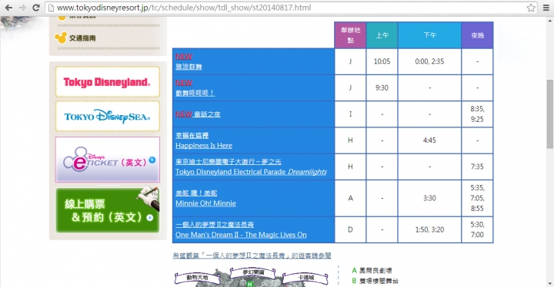Image resolution: width=554 pixels, height=287 pixels.
Task: Click legend entry B 廣場樓閣舞台
Action: (x=375, y=281)
